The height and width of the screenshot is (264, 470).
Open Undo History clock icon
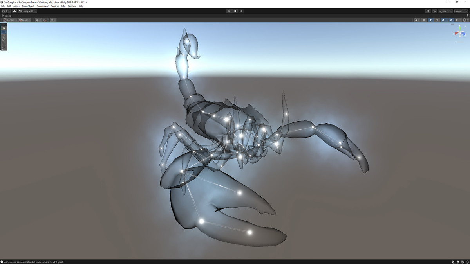[428, 11]
